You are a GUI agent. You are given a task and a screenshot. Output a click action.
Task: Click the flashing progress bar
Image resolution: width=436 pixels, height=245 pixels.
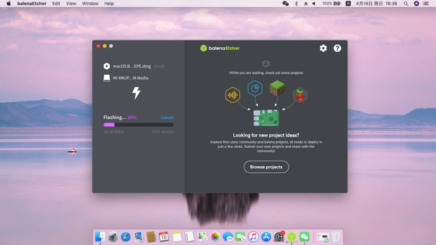pyautogui.click(x=138, y=125)
